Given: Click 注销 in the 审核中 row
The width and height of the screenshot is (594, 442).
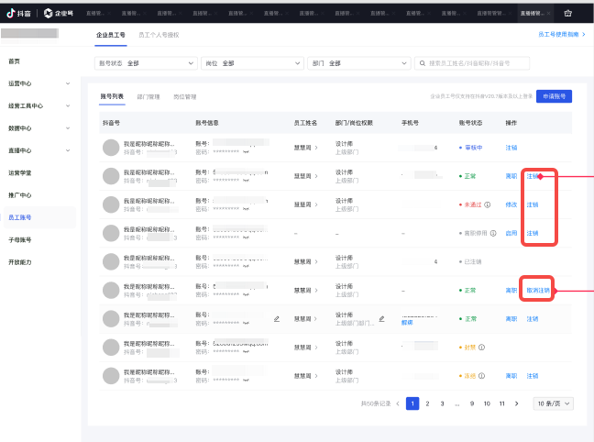Looking at the screenshot, I should click(511, 148).
